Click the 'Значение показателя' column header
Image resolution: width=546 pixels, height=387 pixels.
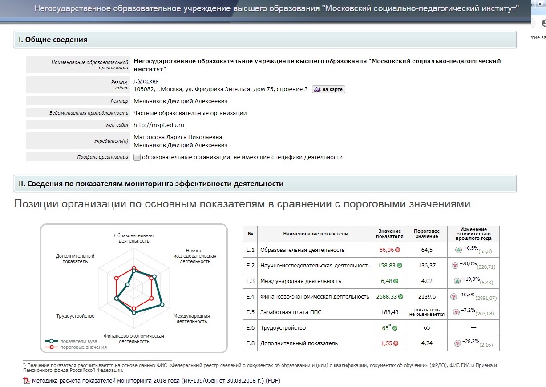(x=390, y=234)
